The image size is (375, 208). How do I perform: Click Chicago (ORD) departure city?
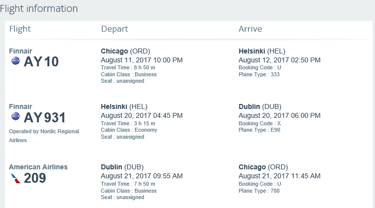pos(125,51)
